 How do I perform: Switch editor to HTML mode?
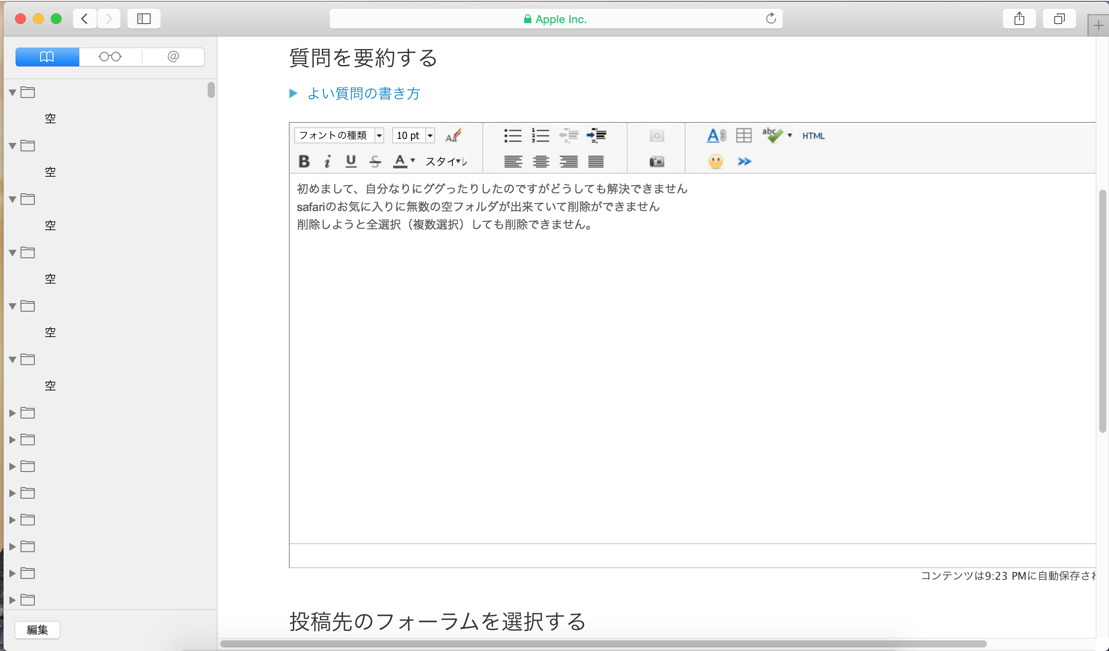click(813, 136)
